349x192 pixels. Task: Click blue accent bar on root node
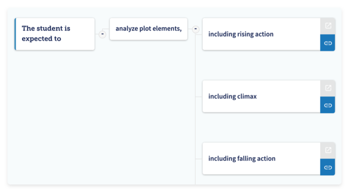pyautogui.click(x=15, y=34)
